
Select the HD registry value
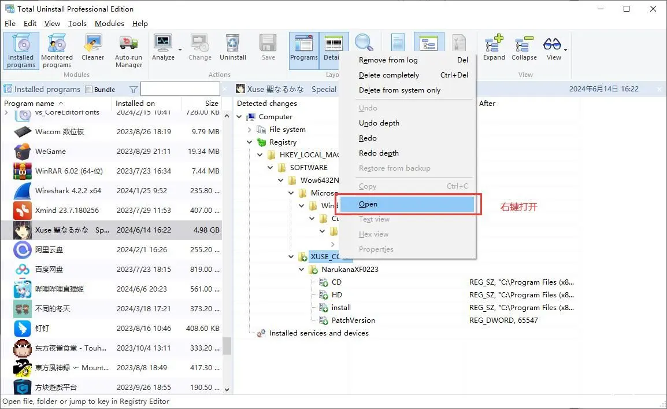coord(336,295)
